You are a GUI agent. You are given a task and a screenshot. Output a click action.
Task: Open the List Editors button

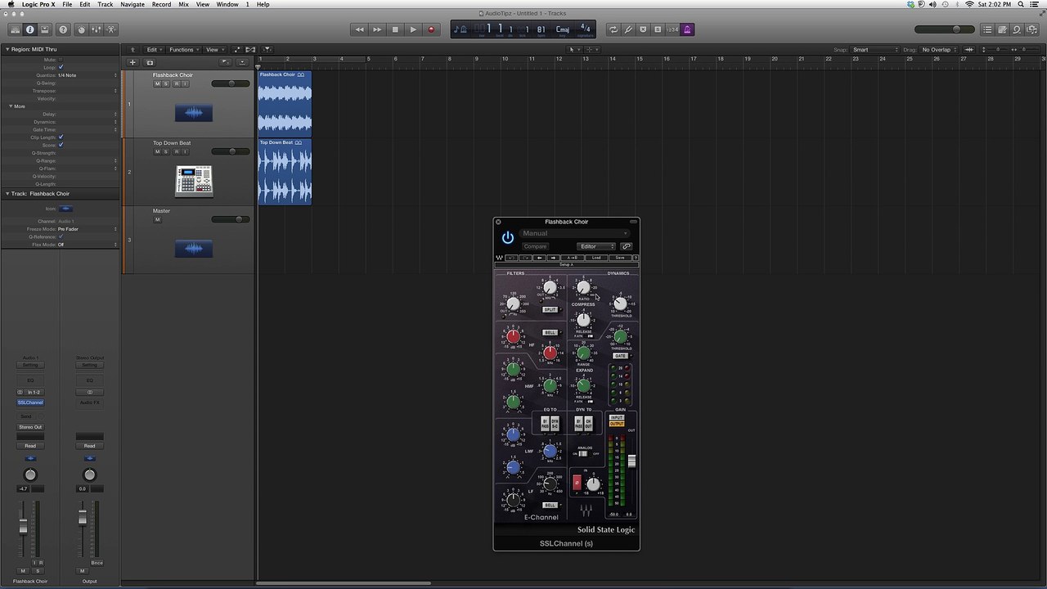coord(987,29)
